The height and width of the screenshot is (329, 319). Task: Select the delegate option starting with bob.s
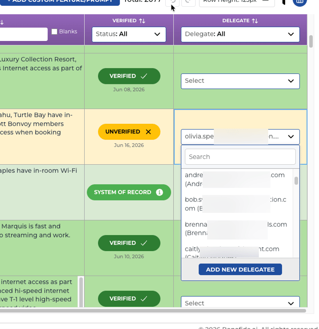(237, 204)
